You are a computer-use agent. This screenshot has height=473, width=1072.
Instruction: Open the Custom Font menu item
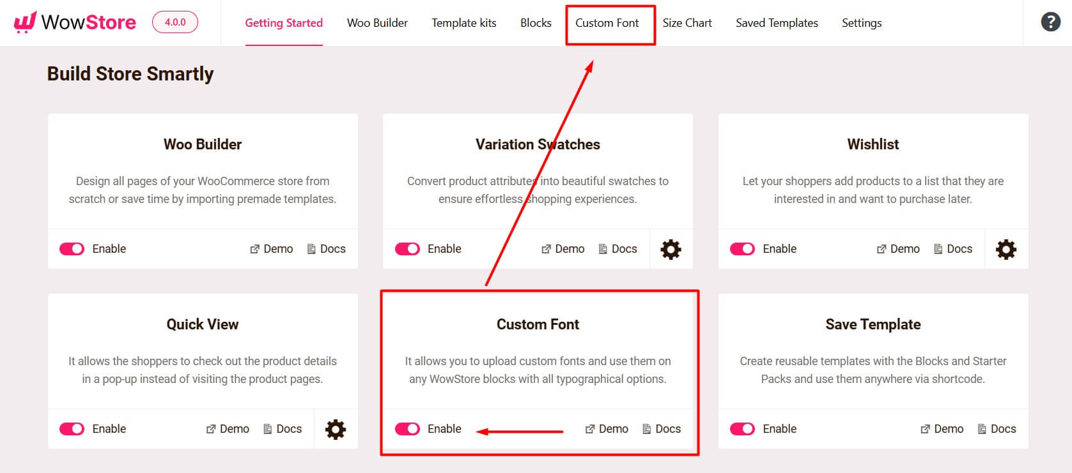pos(607,23)
